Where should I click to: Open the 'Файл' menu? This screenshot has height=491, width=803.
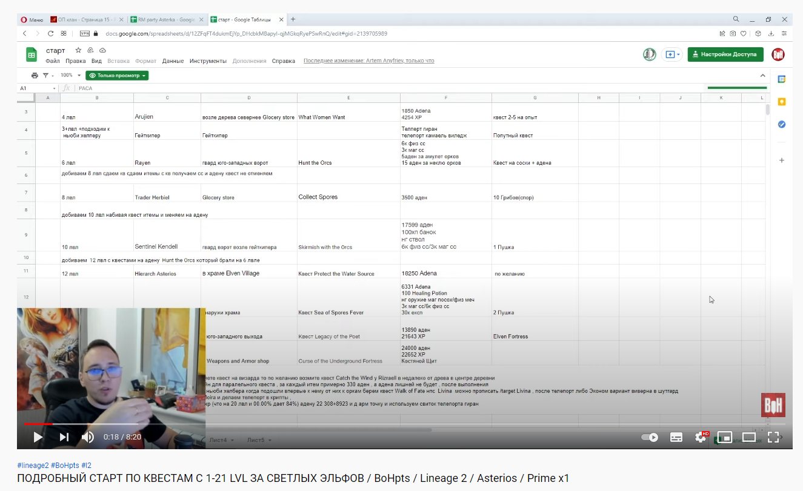52,61
